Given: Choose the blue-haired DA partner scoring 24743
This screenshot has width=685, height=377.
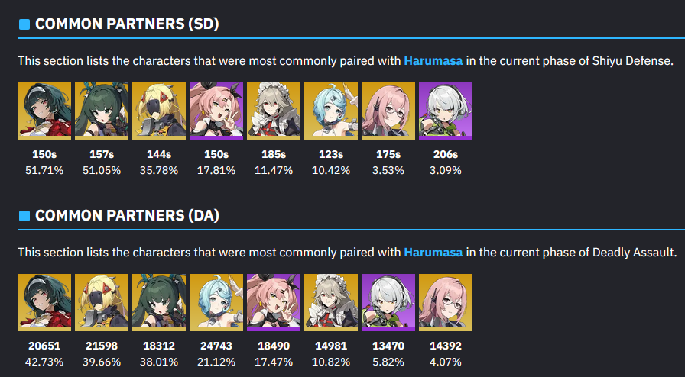Looking at the screenshot, I should [216, 302].
